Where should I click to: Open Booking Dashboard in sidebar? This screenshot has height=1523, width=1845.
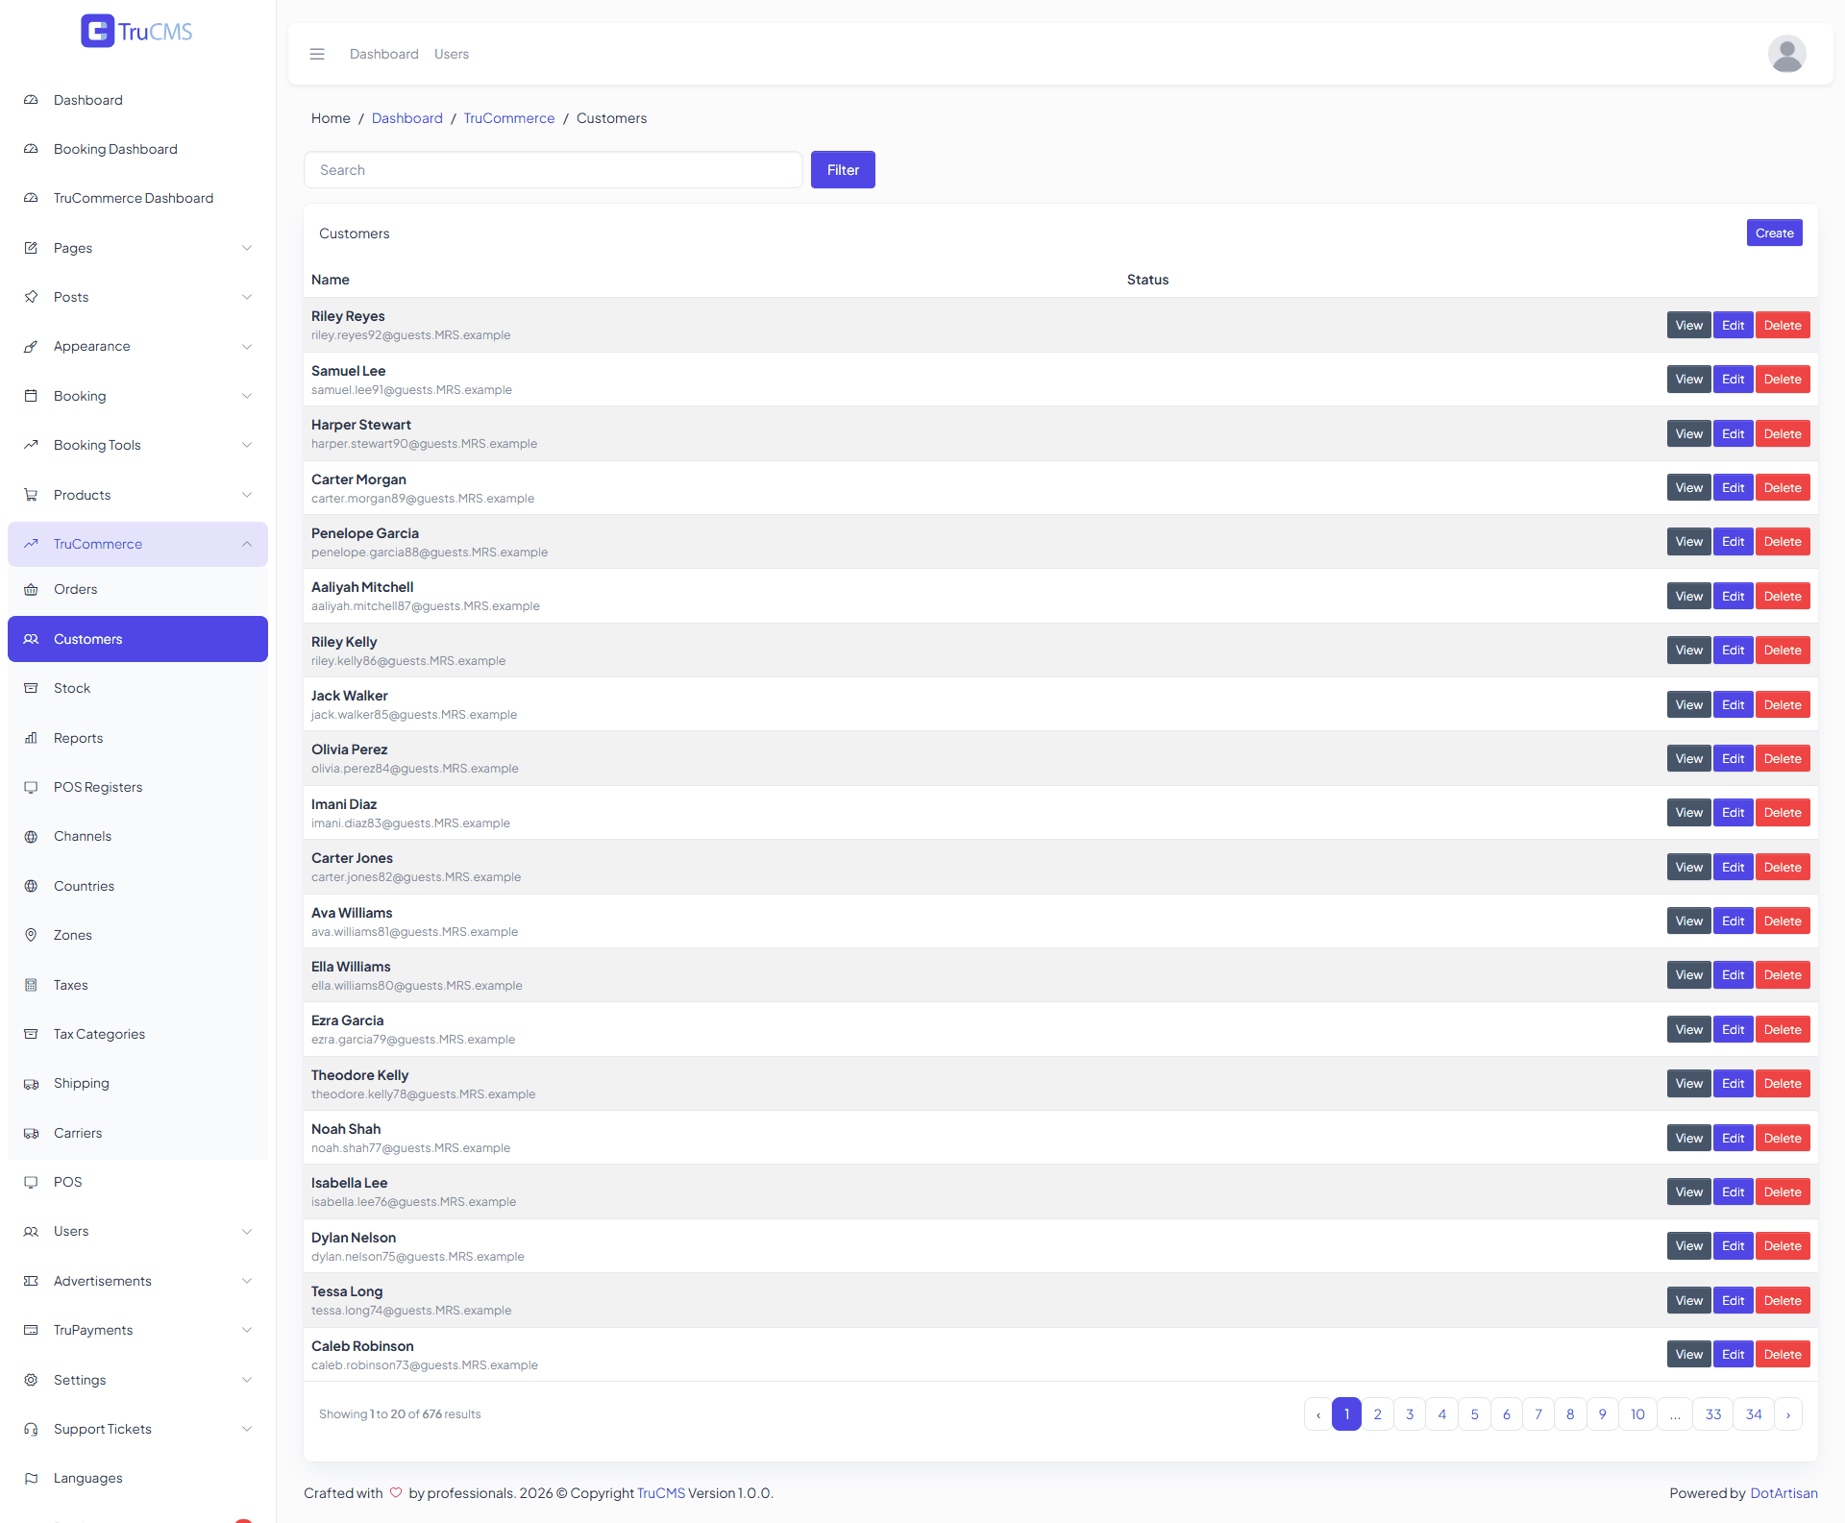tap(137, 149)
